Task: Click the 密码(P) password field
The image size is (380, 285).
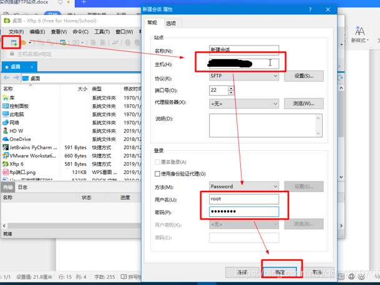Action: click(x=244, y=211)
